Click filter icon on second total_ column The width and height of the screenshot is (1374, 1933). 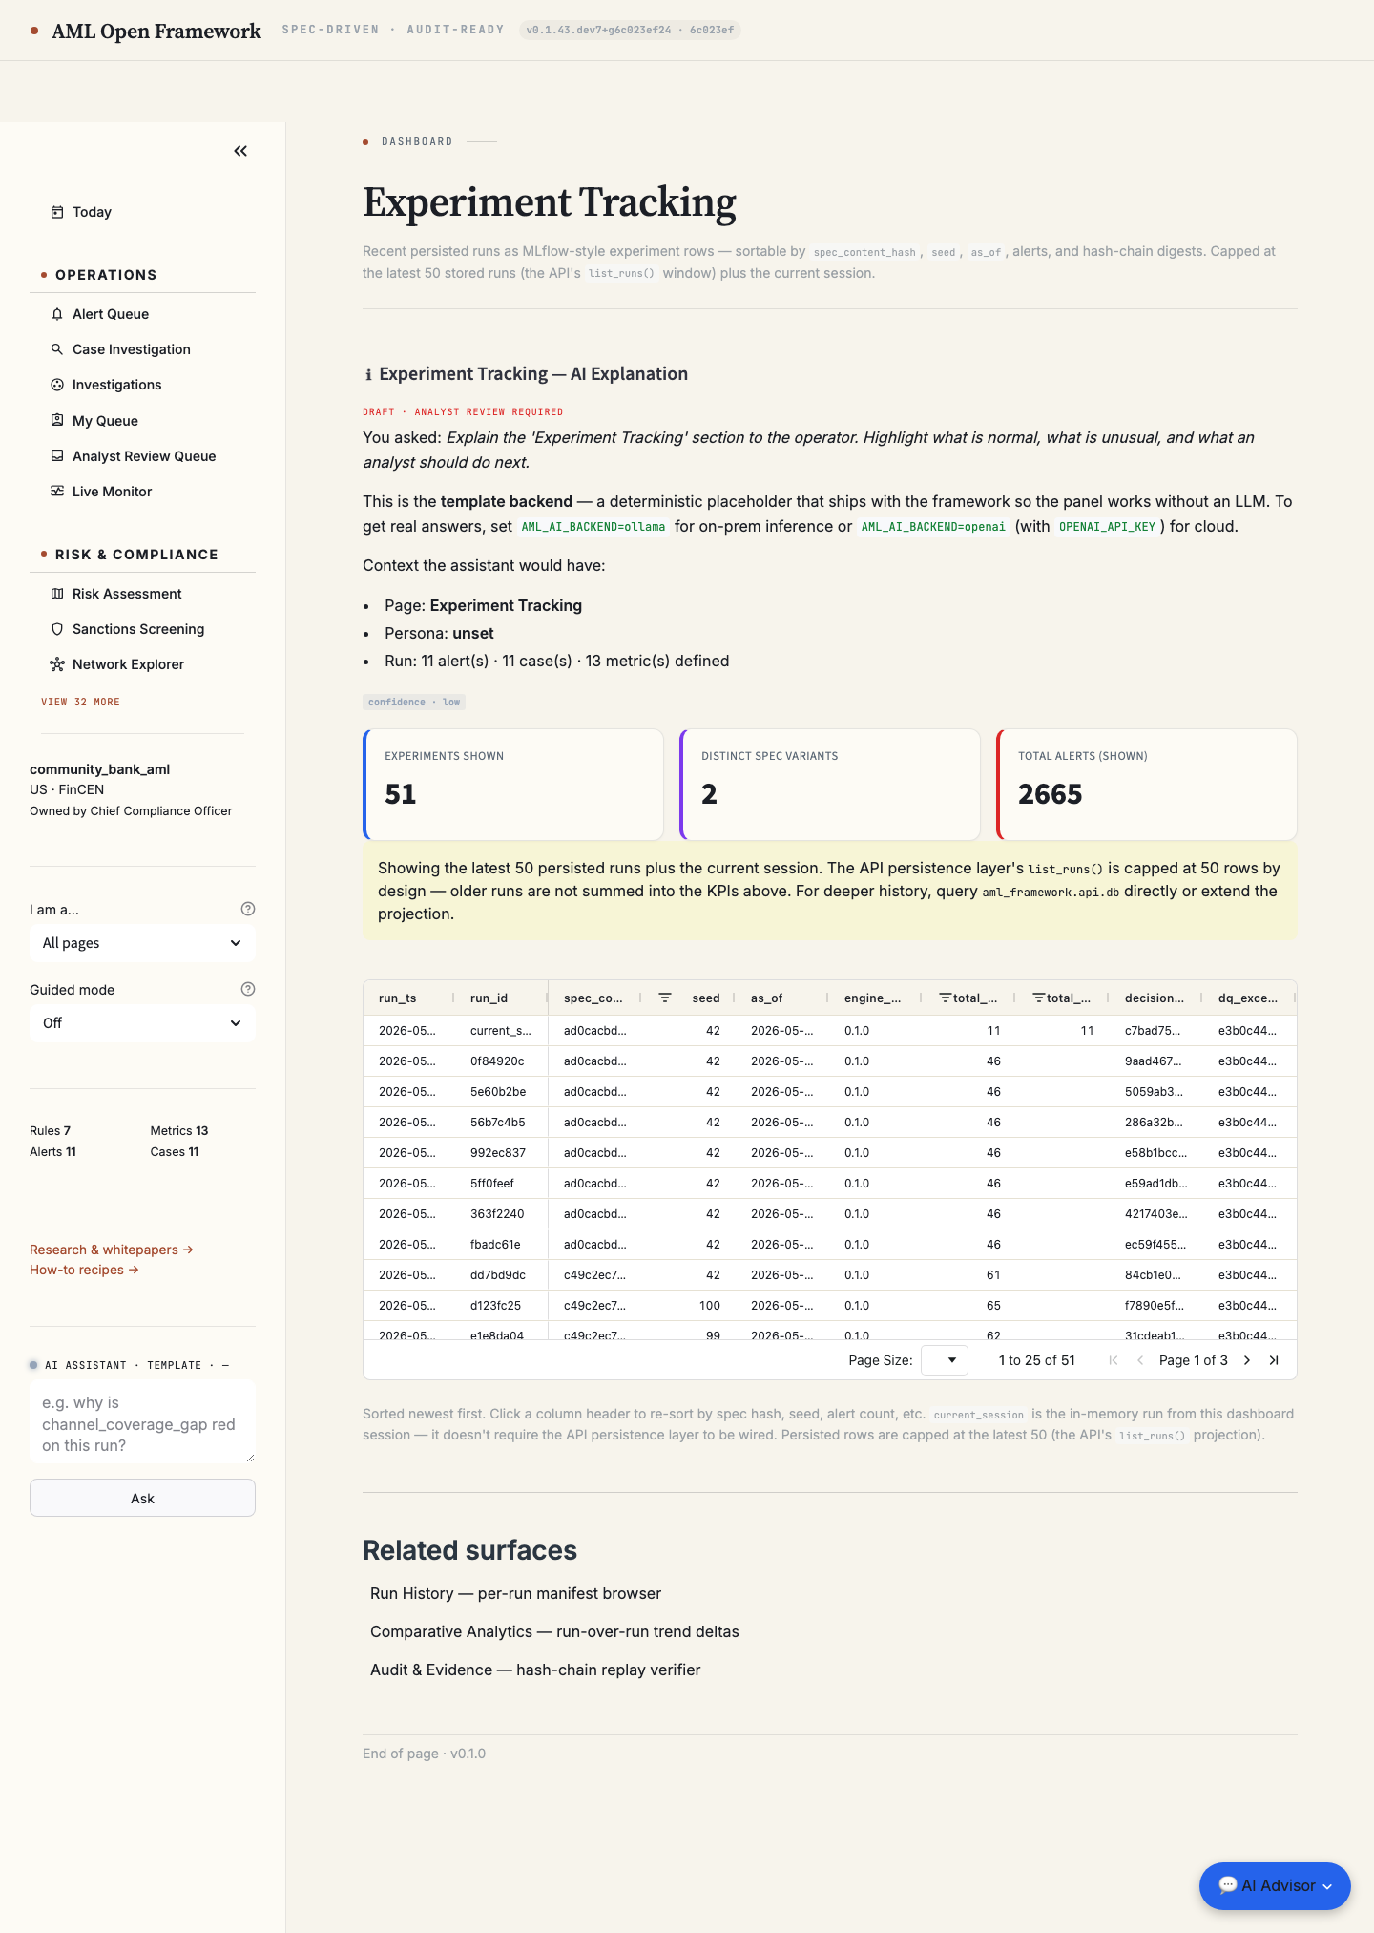[x=1038, y=998]
